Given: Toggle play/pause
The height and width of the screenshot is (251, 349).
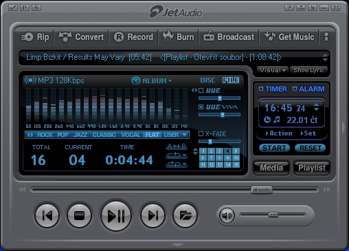Looking at the screenshot, I should click(x=116, y=215).
